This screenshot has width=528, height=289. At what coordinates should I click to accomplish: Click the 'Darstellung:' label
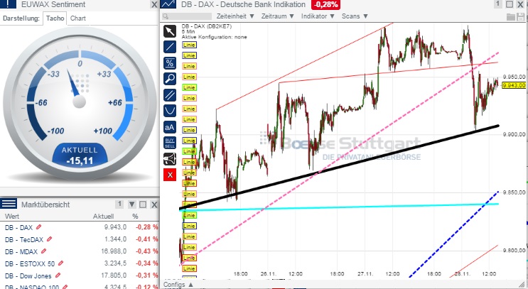click(x=21, y=18)
